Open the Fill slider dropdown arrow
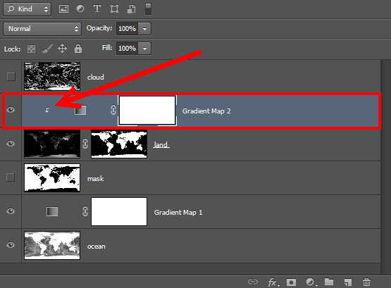Viewport: 391px width, 288px height. 144,49
